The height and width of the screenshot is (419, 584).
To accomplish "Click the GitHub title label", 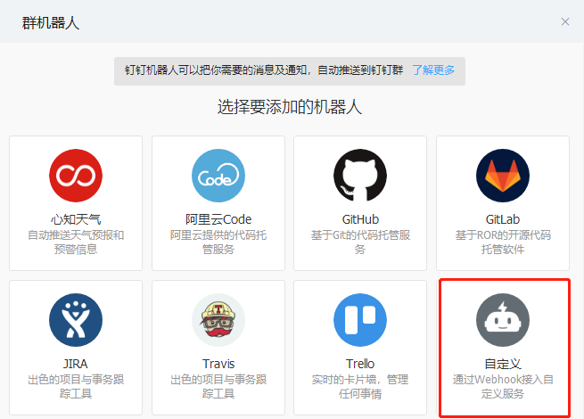I will click(x=360, y=219).
